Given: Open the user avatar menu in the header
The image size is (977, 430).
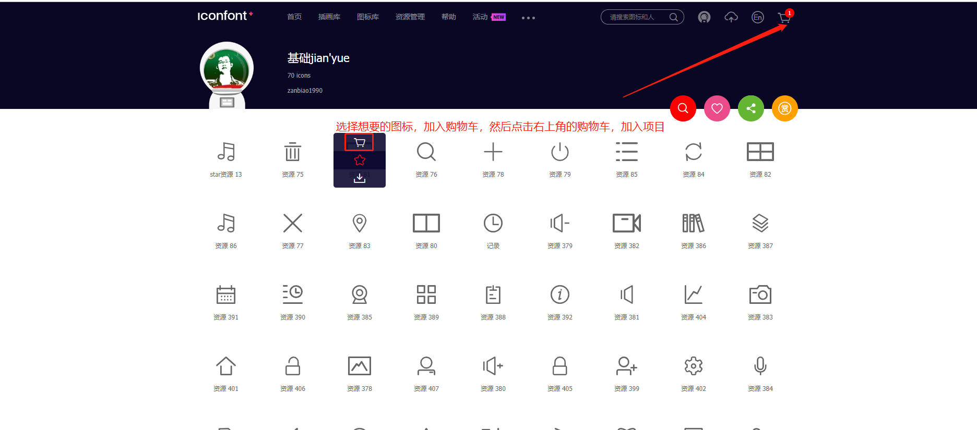Looking at the screenshot, I should point(704,17).
